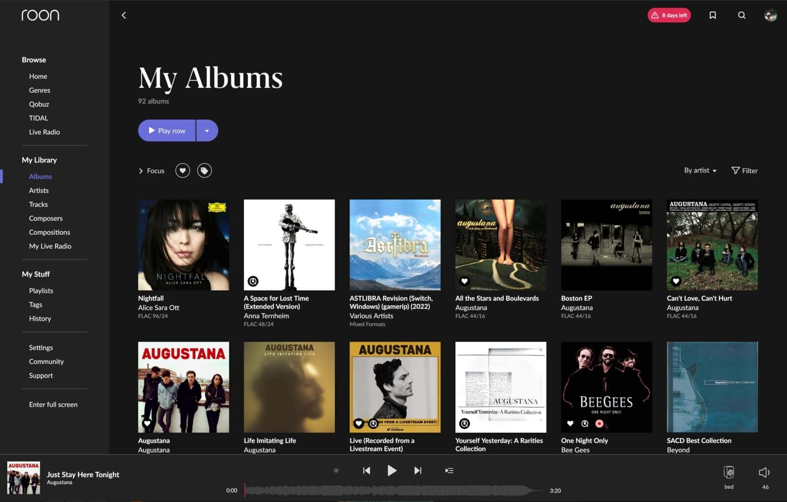The width and height of the screenshot is (787, 502).
Task: Open the Play now dropdown arrow
Action: 207,131
